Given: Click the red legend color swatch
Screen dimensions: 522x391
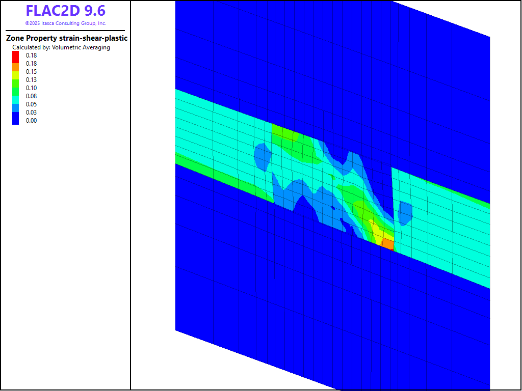Looking at the screenshot, I should 15,55.
